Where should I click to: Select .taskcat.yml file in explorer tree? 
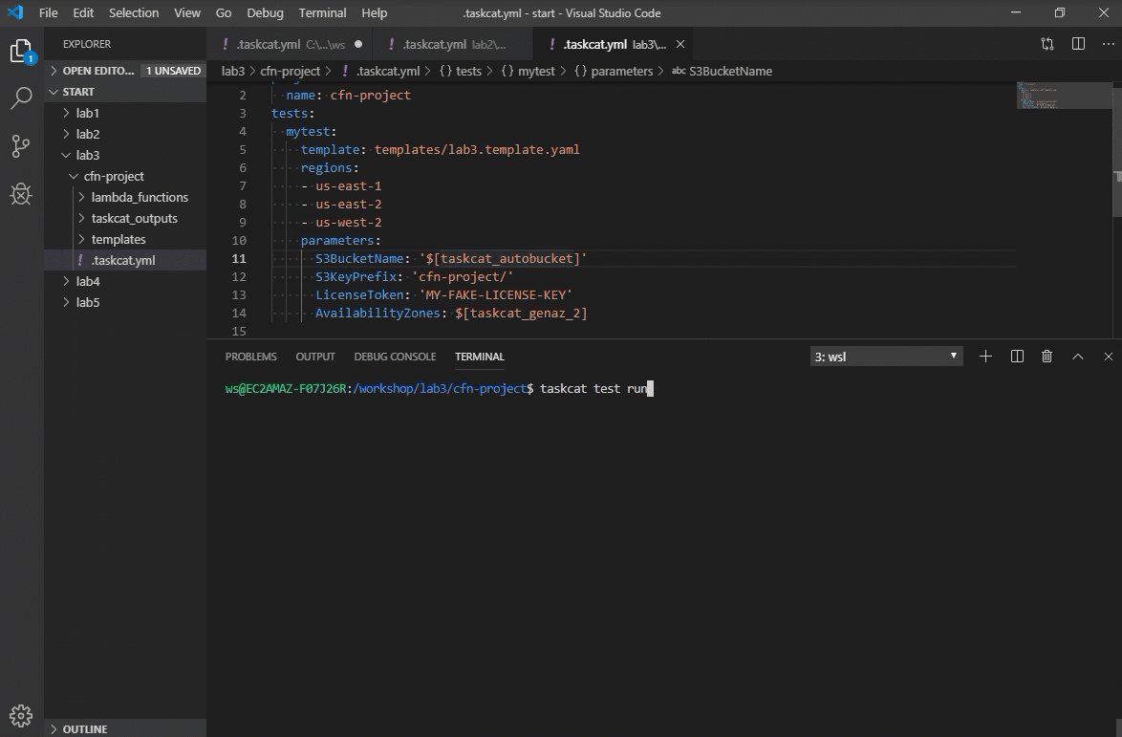pos(125,260)
